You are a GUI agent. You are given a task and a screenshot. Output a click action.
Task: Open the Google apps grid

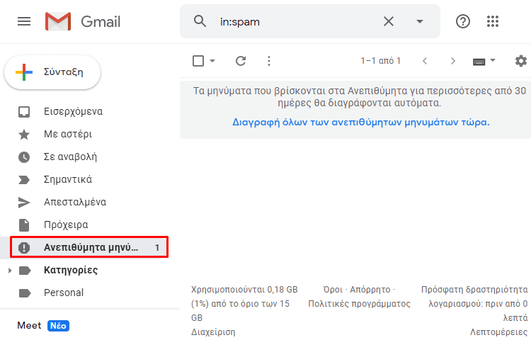coord(493,21)
